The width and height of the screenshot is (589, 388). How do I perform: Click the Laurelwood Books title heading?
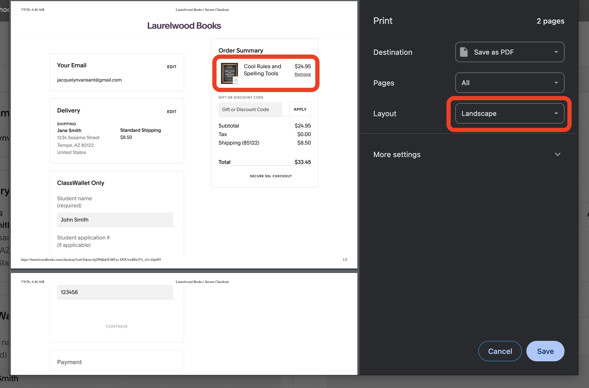click(x=184, y=26)
